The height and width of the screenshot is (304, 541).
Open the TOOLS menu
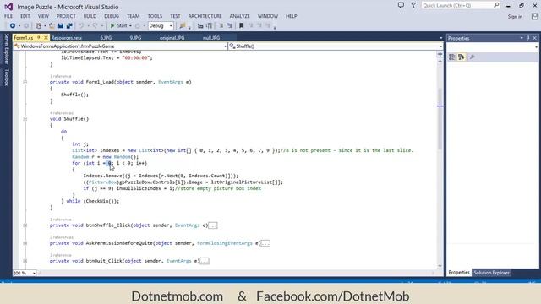(155, 16)
